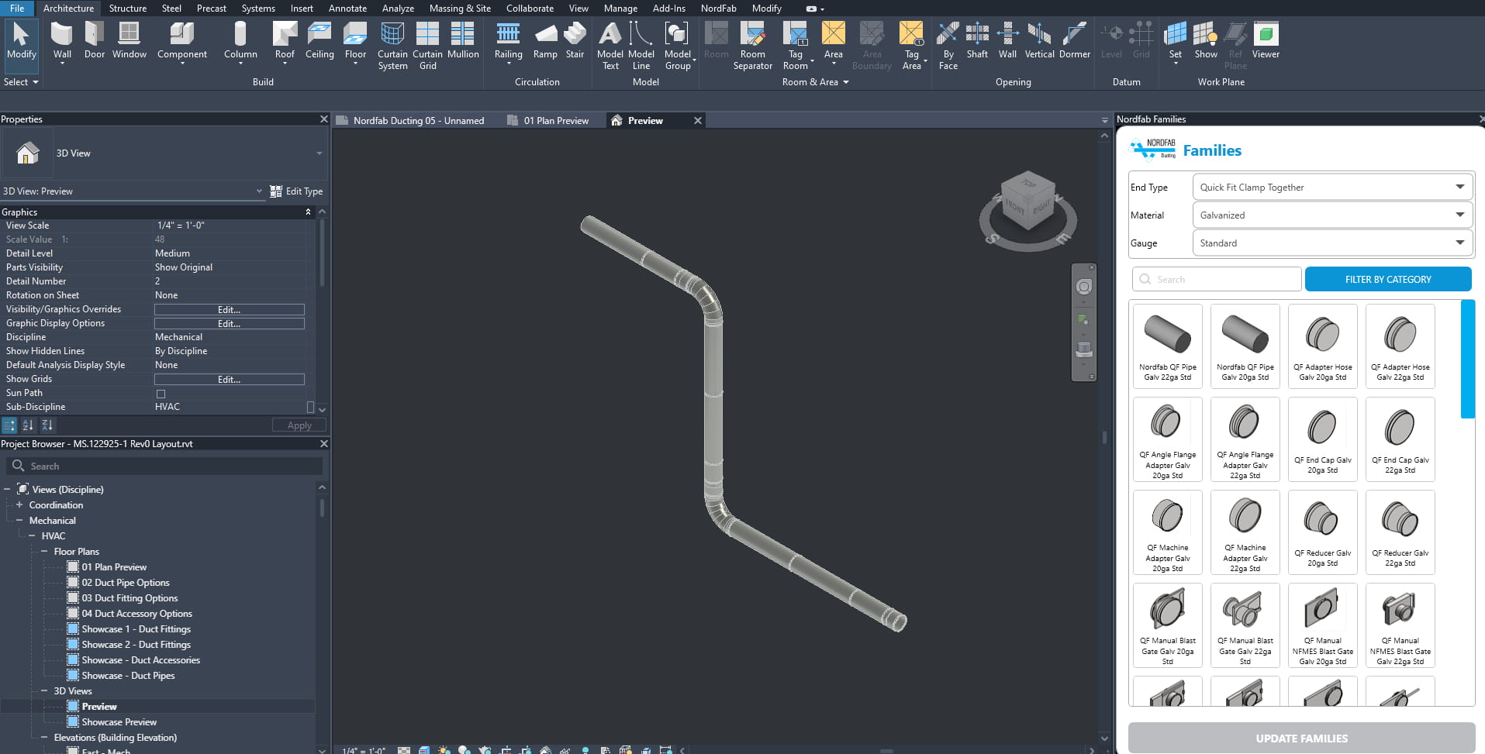The image size is (1485, 754).
Task: Open the Annotate ribbon tab
Action: coord(347,9)
